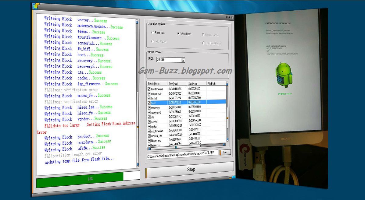
Task: Click the red 'Error' log line
Action: tap(42, 132)
